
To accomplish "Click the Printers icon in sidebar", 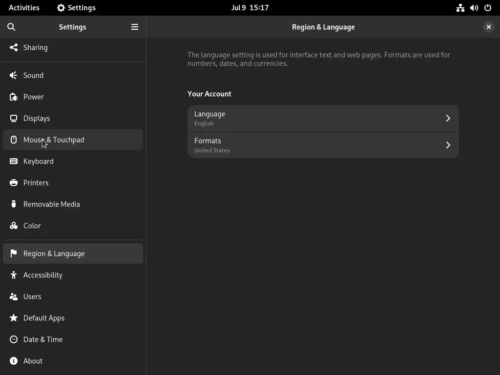I will (x=14, y=183).
